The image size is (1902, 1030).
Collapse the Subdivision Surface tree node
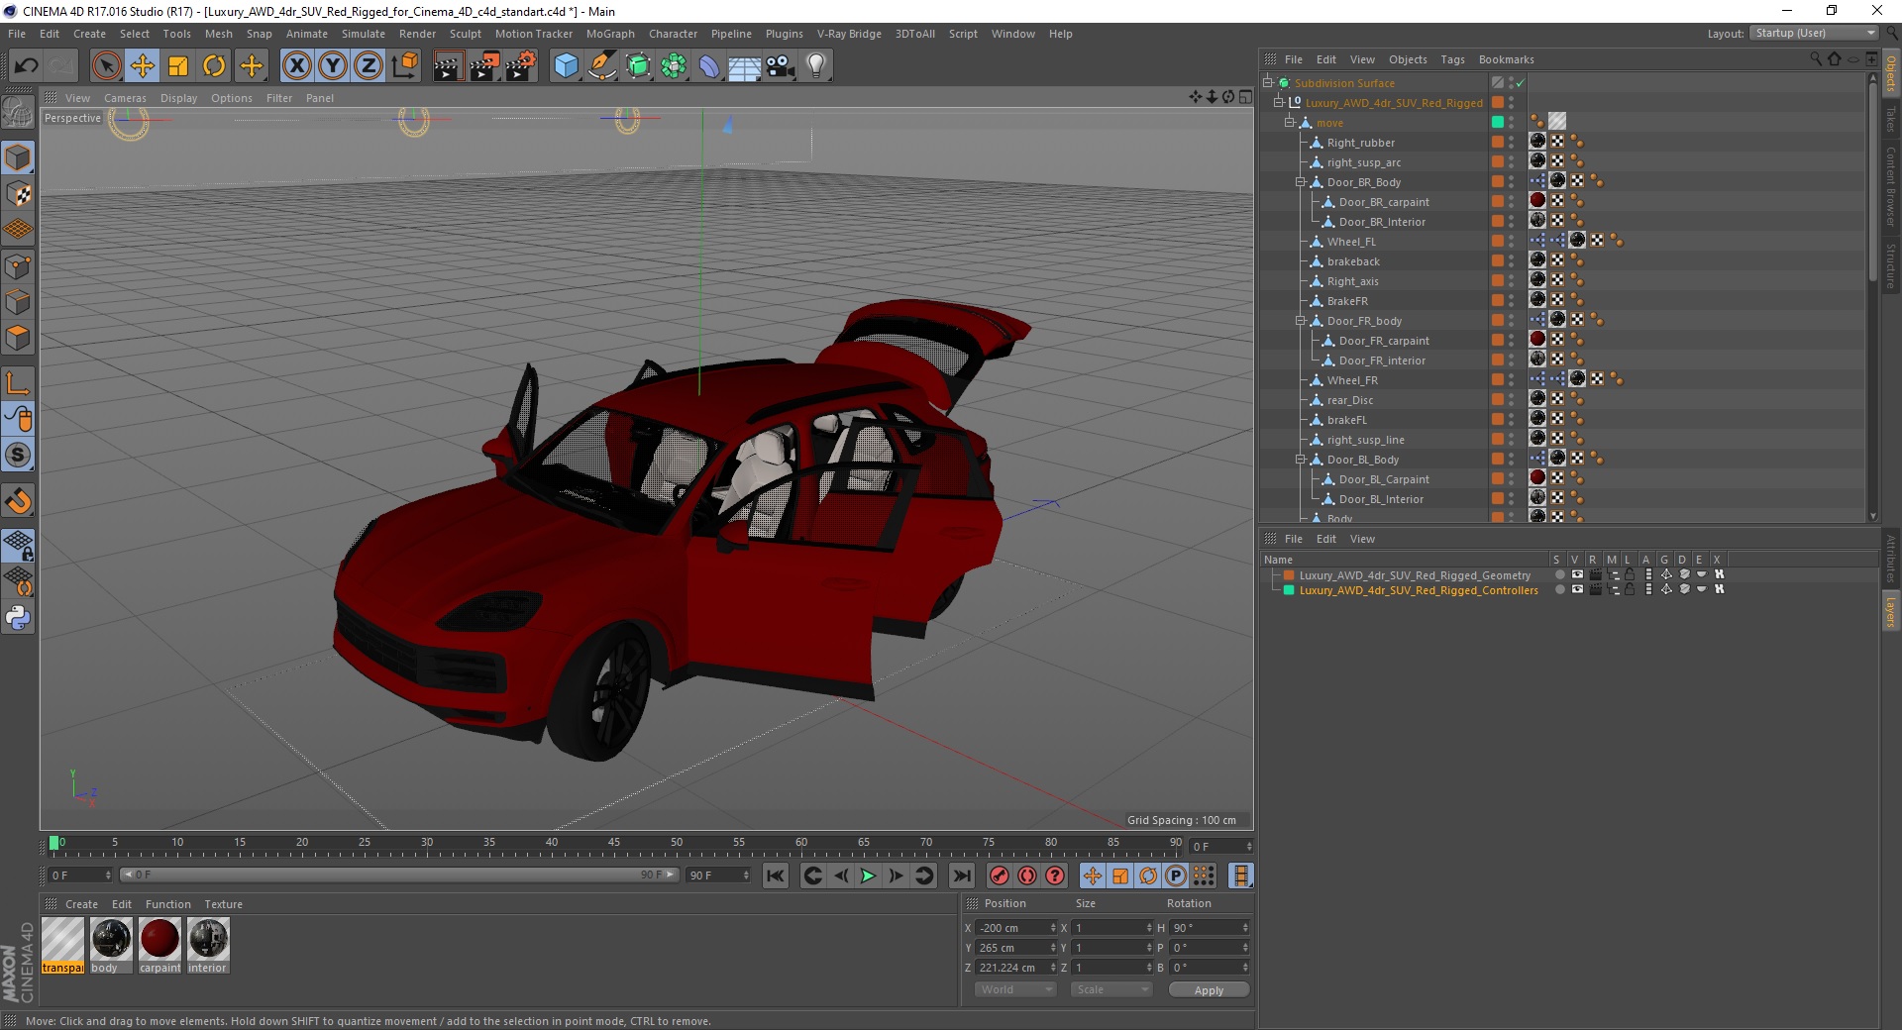[x=1268, y=83]
